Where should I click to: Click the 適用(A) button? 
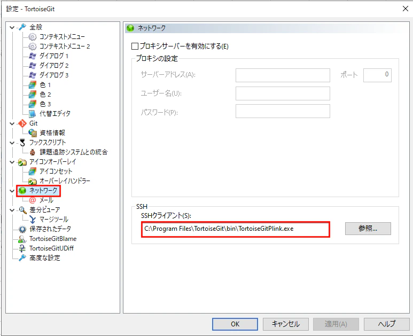coord(336,324)
